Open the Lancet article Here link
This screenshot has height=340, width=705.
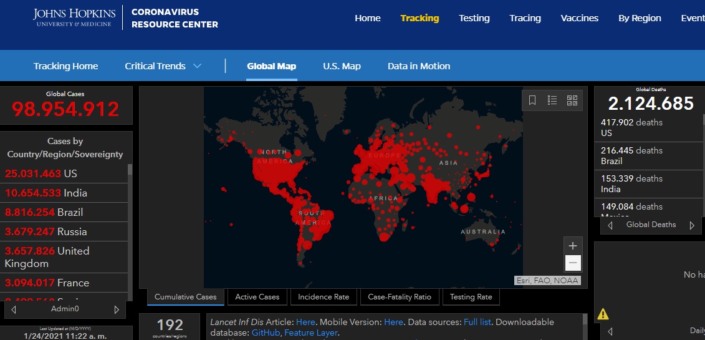click(305, 322)
